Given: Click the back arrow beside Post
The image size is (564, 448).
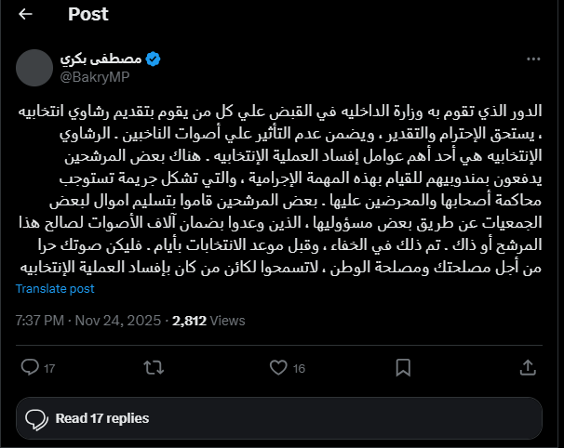Looking at the screenshot, I should (25, 14).
